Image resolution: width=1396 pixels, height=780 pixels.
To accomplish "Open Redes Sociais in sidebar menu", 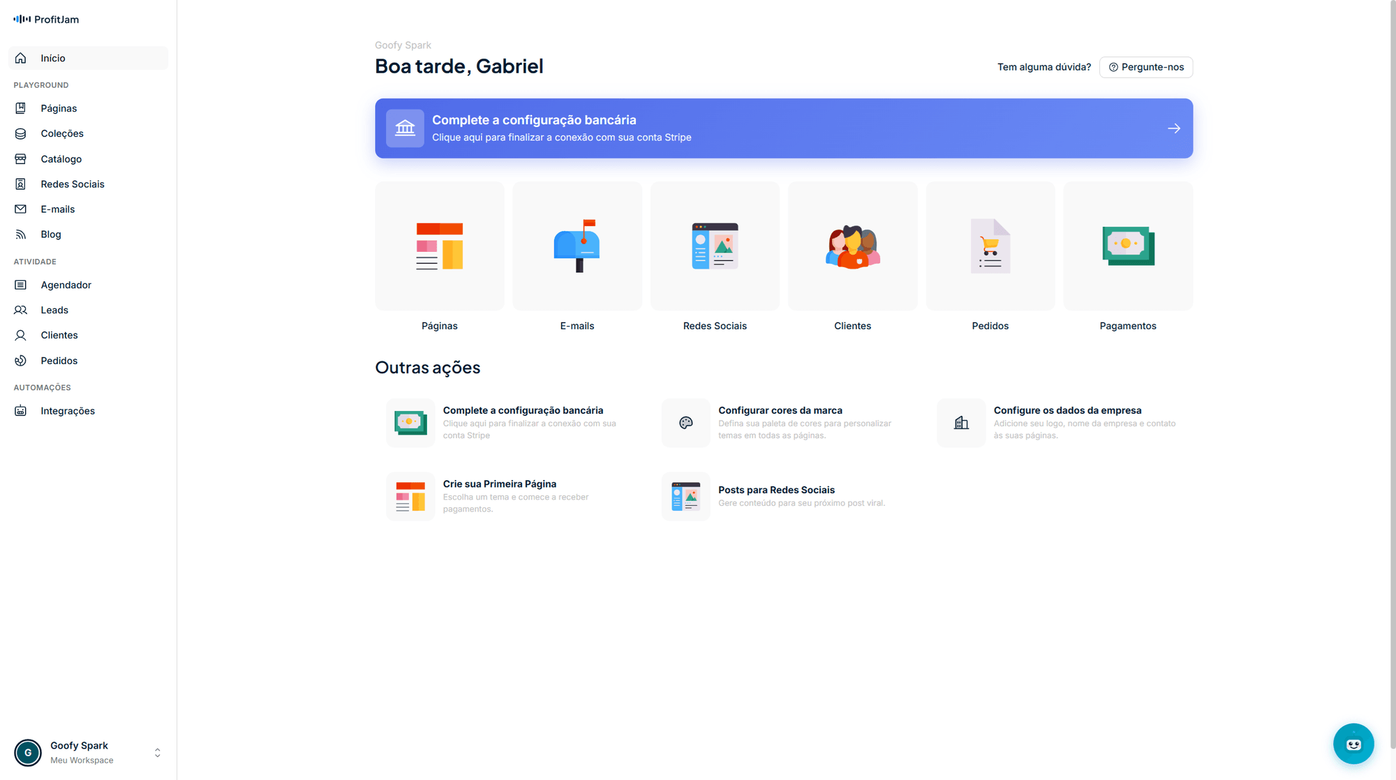I will (88, 184).
